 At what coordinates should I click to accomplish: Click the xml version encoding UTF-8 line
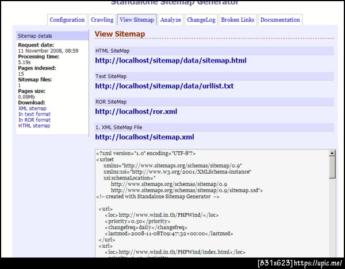[x=146, y=153]
